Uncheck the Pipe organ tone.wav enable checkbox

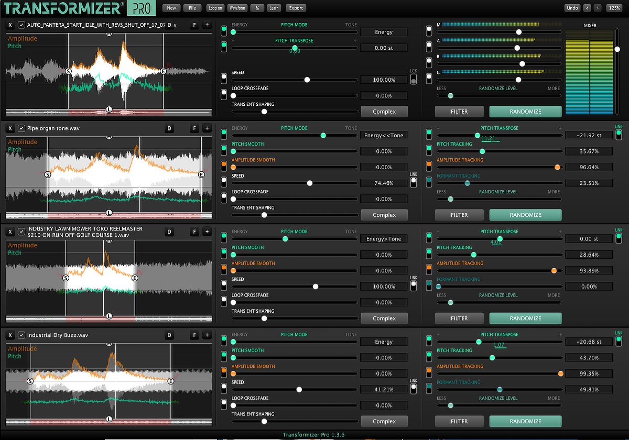[21, 128]
